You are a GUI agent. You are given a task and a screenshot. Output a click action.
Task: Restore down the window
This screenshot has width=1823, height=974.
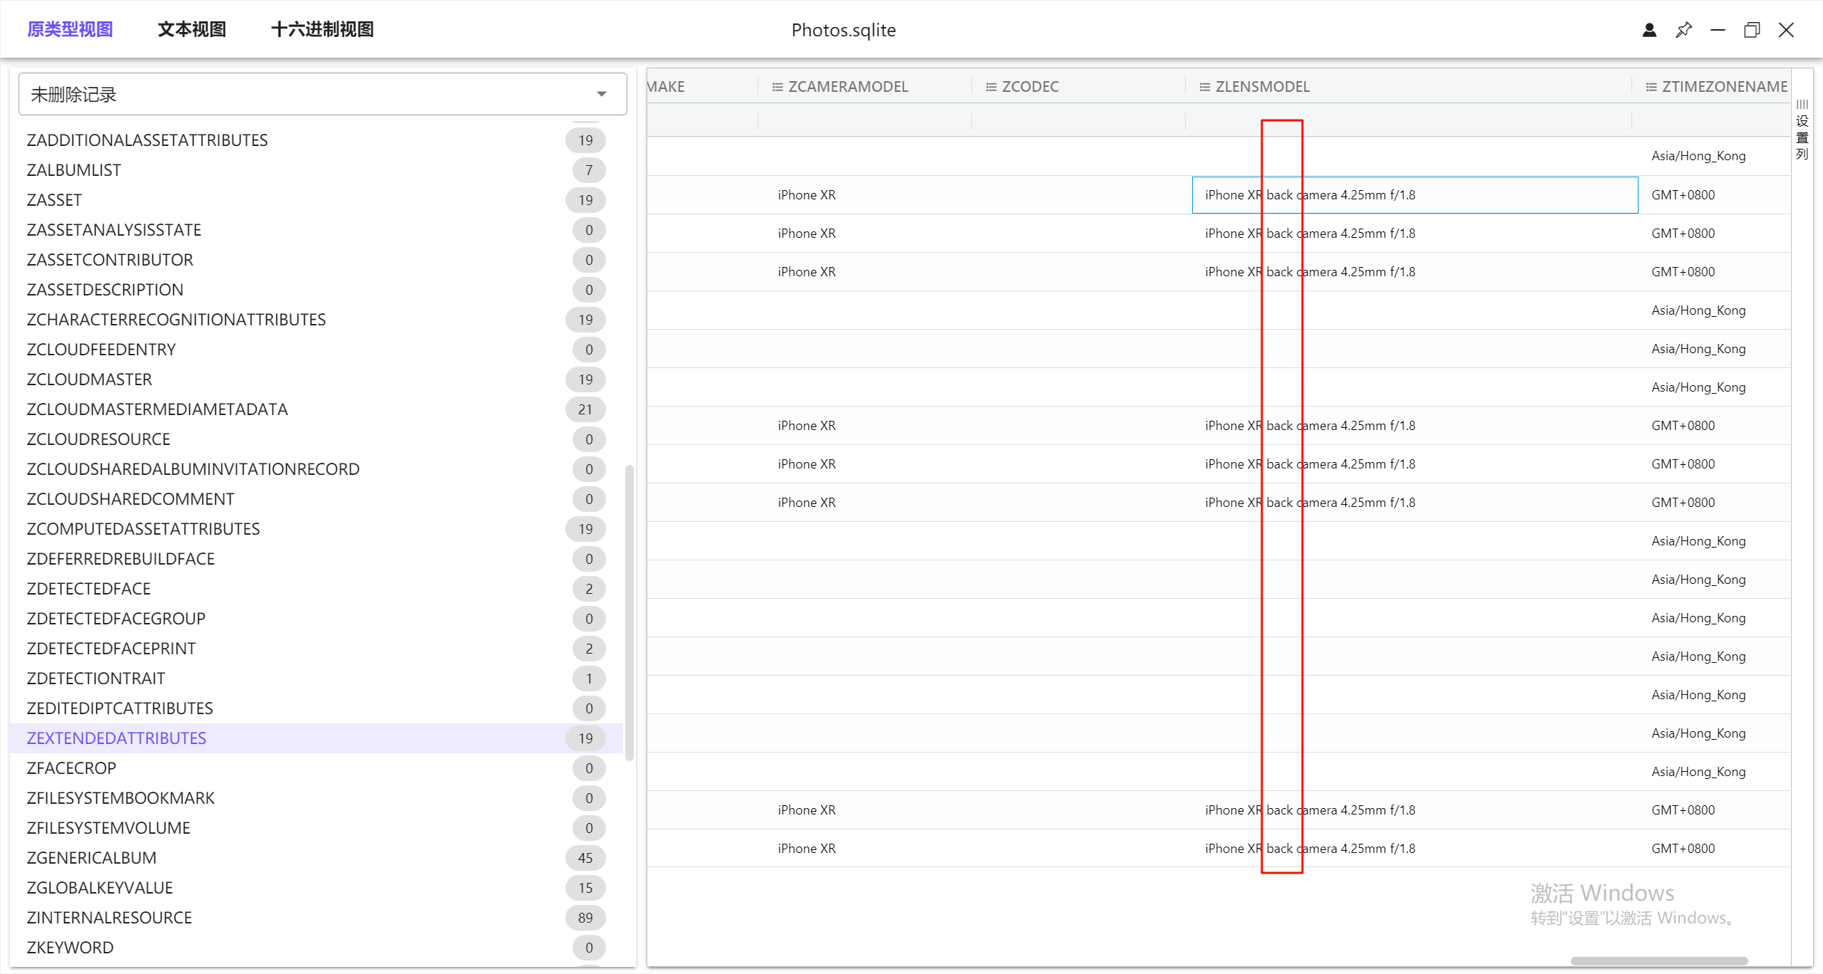tap(1752, 30)
